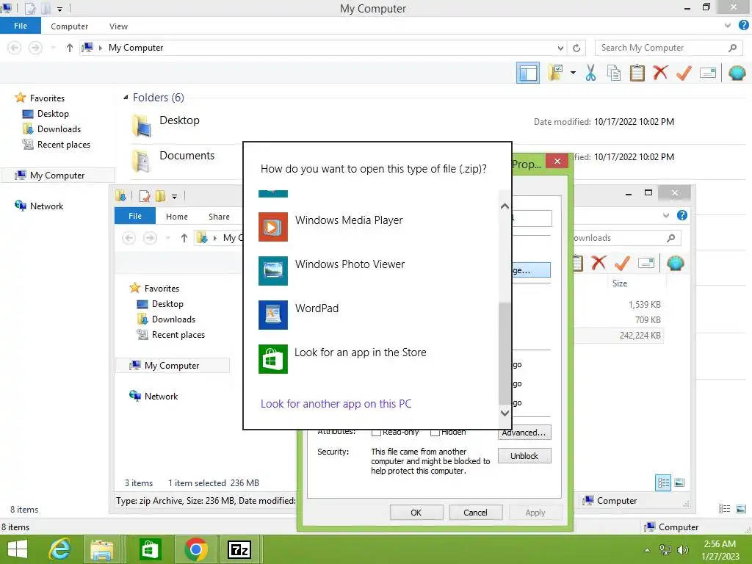Click the Windows Start button
This screenshot has height=564, width=752.
coord(18,549)
